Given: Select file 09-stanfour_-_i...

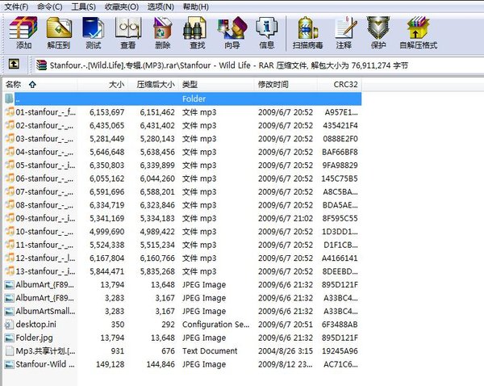Looking at the screenshot, I should click(45, 218).
